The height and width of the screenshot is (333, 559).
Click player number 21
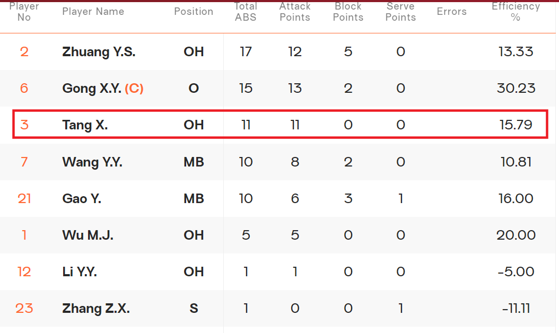click(24, 199)
